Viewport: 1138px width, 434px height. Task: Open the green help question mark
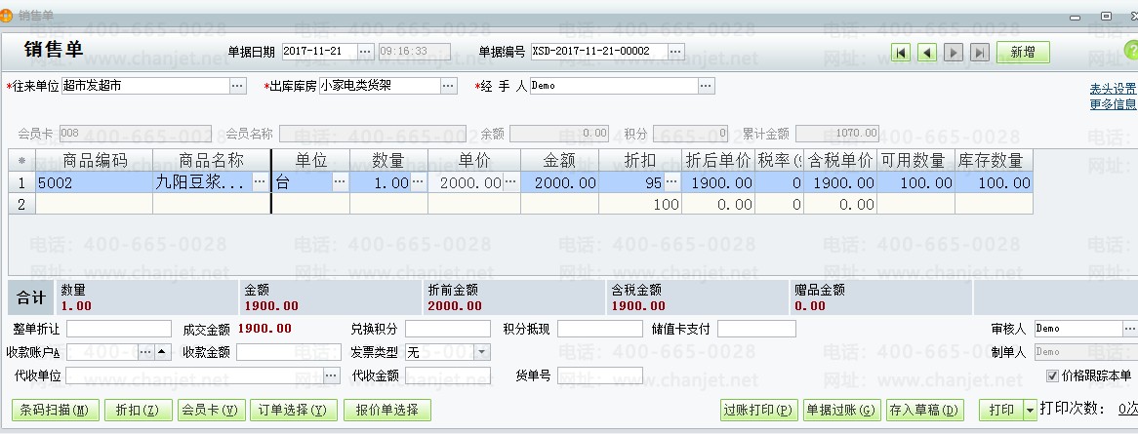1132,51
